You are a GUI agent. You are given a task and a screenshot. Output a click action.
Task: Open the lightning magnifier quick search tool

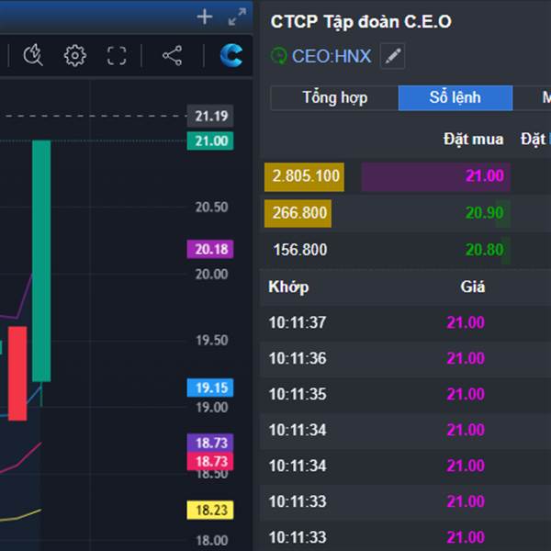pyautogui.click(x=33, y=55)
